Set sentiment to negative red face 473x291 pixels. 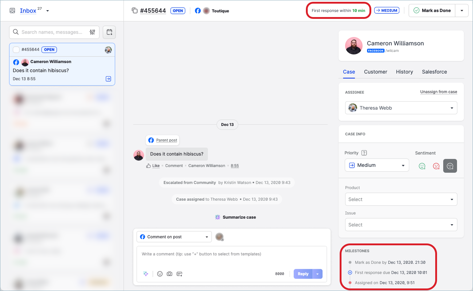(436, 166)
